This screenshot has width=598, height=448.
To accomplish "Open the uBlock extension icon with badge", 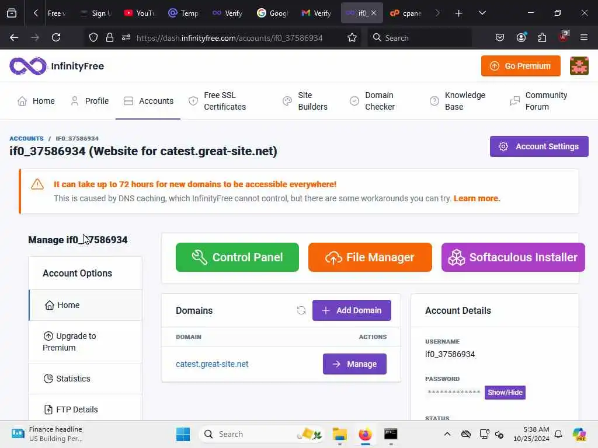I will 564,37.
